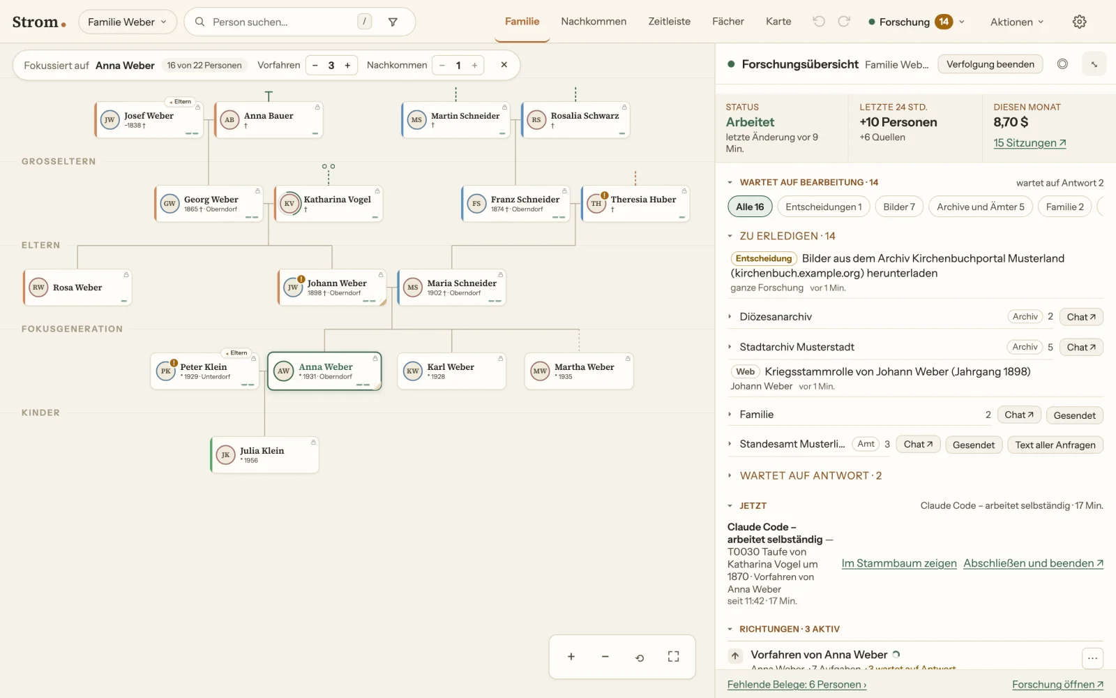Reset the tree view with the rotate icon
Viewport: 1116px width, 698px height.
[x=640, y=657]
